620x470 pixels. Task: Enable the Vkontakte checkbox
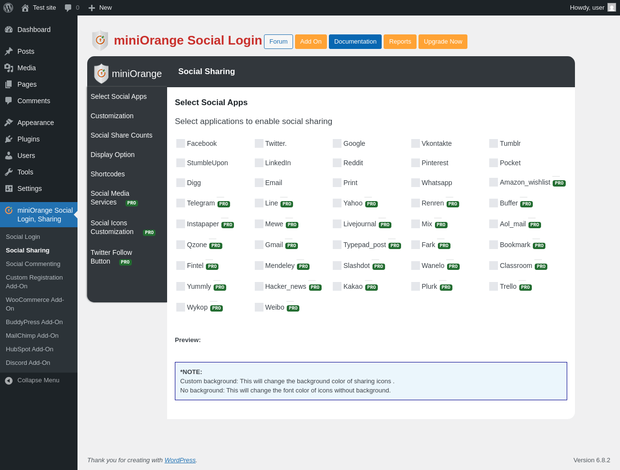click(416, 143)
